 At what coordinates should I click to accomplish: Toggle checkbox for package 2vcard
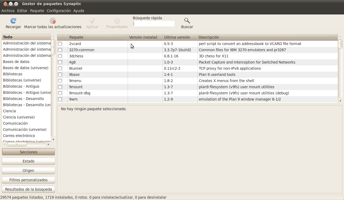coord(60,44)
